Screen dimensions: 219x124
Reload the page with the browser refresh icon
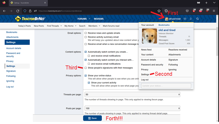(x=18, y=11)
